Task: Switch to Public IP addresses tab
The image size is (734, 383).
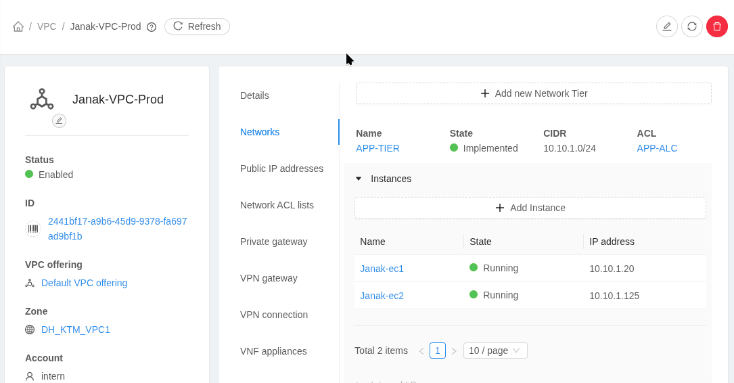Action: click(281, 168)
